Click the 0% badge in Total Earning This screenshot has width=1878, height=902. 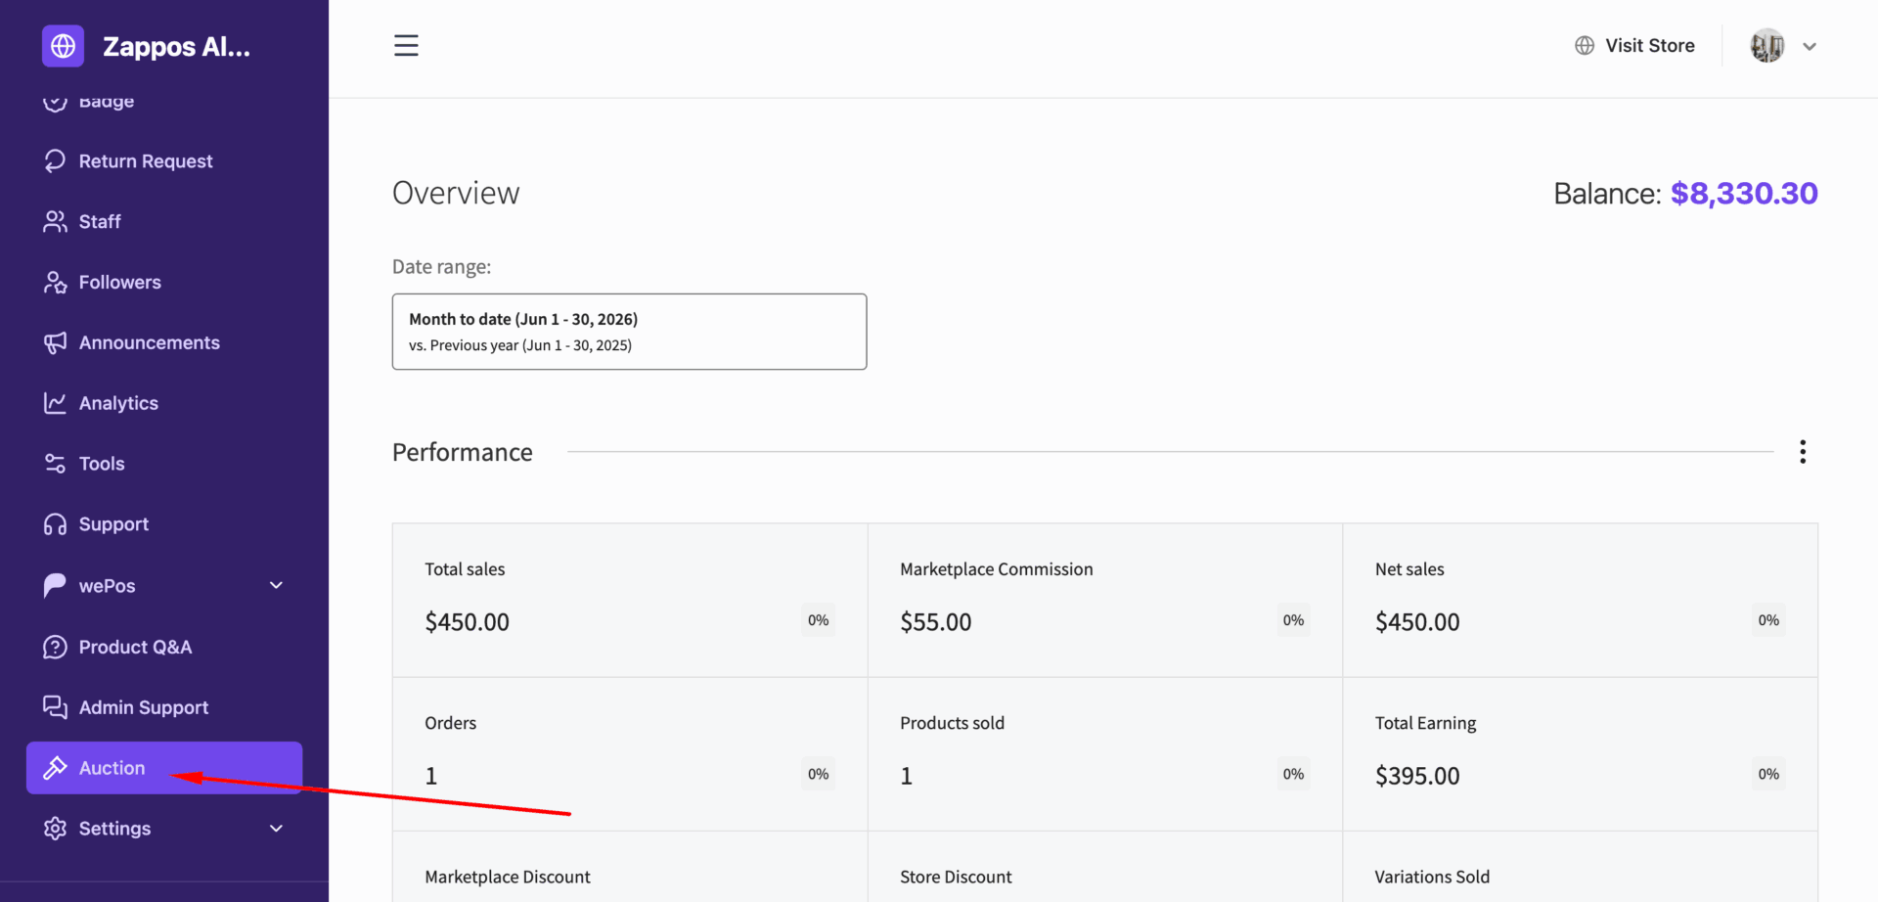1768,774
